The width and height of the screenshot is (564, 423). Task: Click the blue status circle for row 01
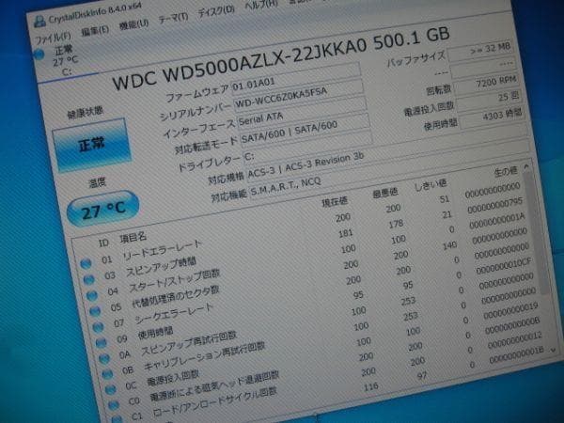click(x=86, y=264)
